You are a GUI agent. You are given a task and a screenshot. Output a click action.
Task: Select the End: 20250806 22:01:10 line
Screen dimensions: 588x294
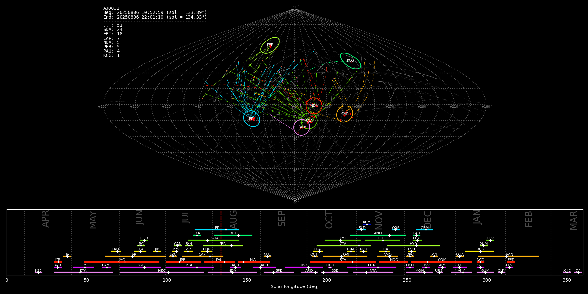click(x=155, y=17)
